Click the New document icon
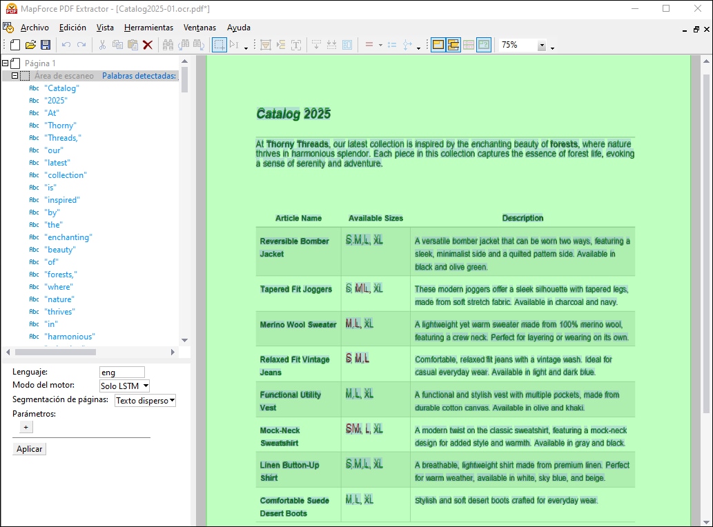Screen dimensions: 713x527 point(15,45)
